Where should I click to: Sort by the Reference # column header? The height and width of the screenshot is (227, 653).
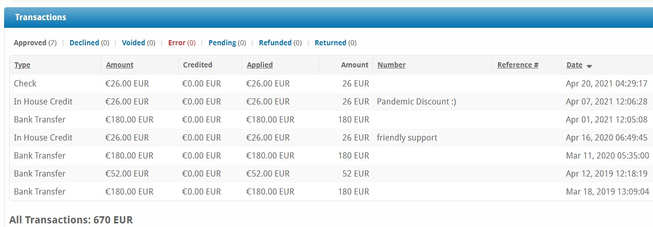click(518, 65)
